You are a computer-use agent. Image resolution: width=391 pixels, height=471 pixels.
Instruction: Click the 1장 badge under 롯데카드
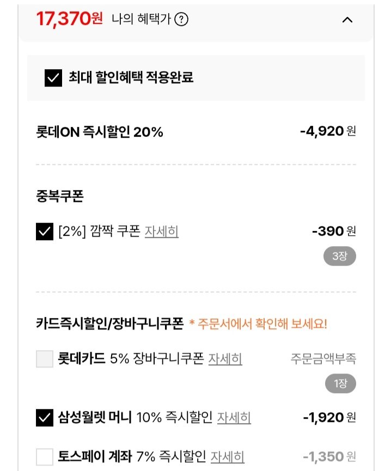(341, 383)
